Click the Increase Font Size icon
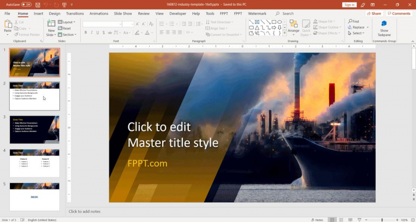Image resolution: width=416 pixels, height=222 pixels. (x=137, y=24)
